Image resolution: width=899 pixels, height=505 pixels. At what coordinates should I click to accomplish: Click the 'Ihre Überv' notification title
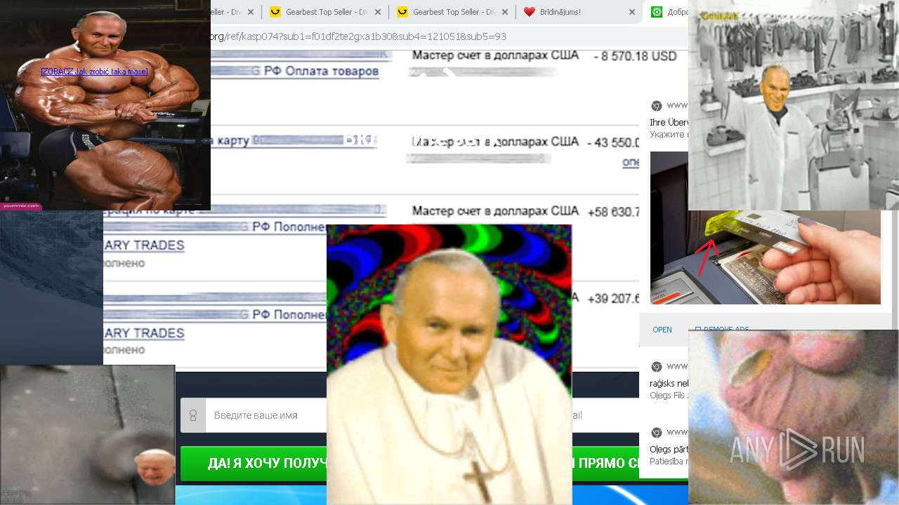click(x=669, y=123)
